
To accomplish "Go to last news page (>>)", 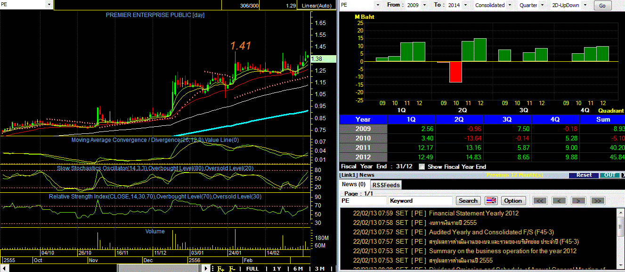I will coord(597,200).
